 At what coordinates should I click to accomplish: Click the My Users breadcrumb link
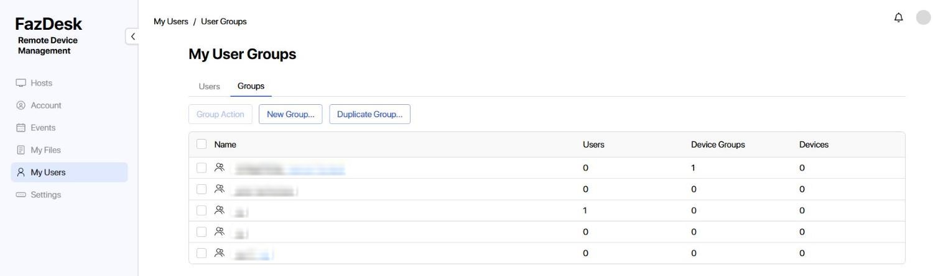click(x=171, y=21)
